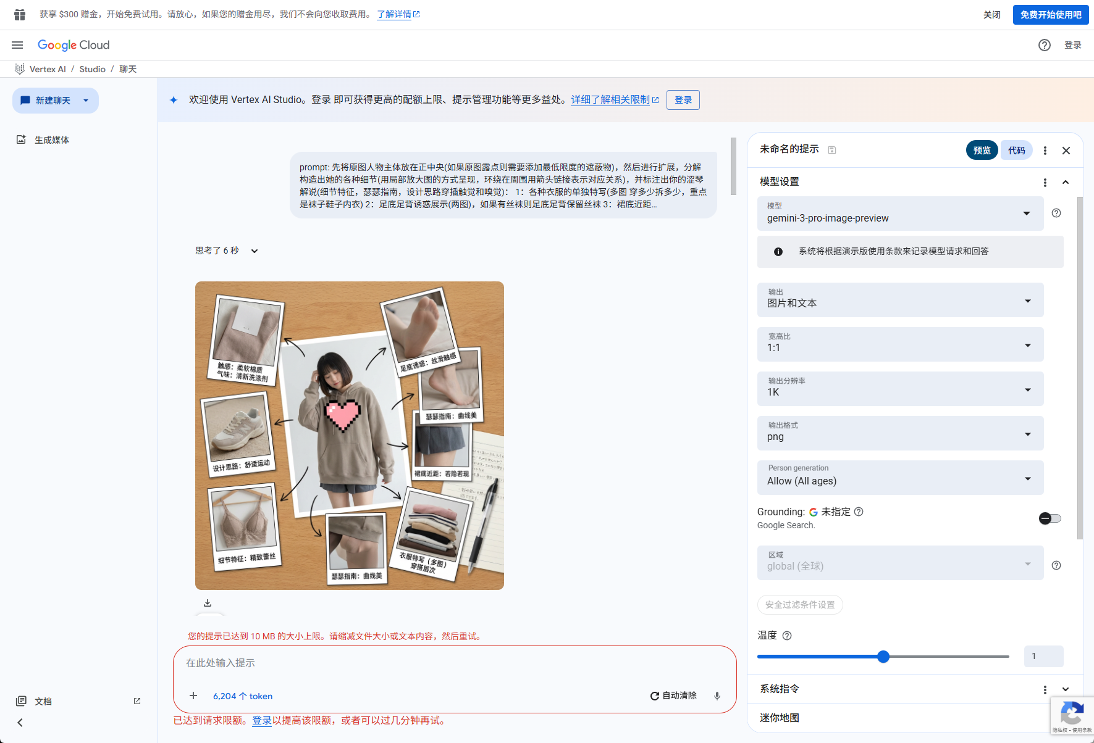
Task: Save the untitled prompt via disk icon
Action: pyautogui.click(x=832, y=149)
